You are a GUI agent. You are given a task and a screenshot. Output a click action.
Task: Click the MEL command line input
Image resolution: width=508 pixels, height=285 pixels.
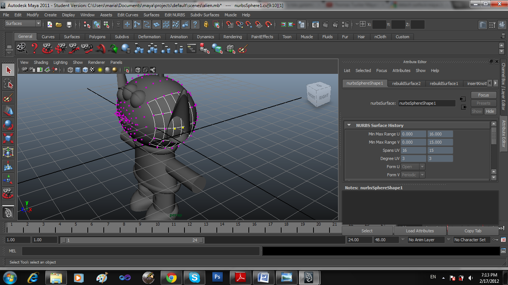click(x=141, y=251)
